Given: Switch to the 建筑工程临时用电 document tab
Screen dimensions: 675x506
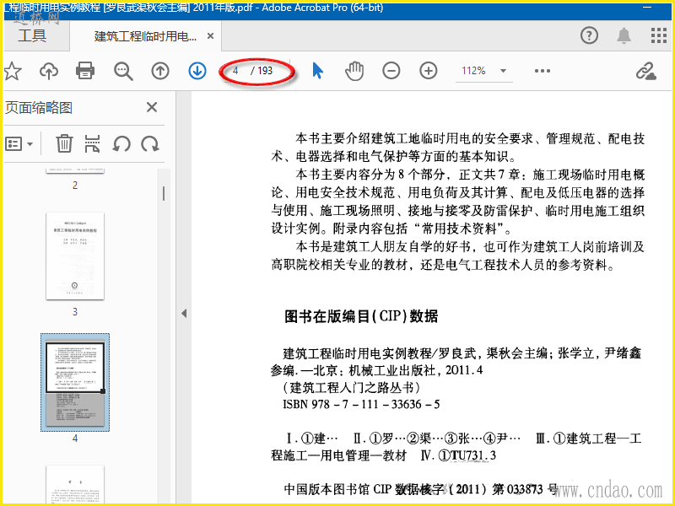Looking at the screenshot, I should 145,36.
